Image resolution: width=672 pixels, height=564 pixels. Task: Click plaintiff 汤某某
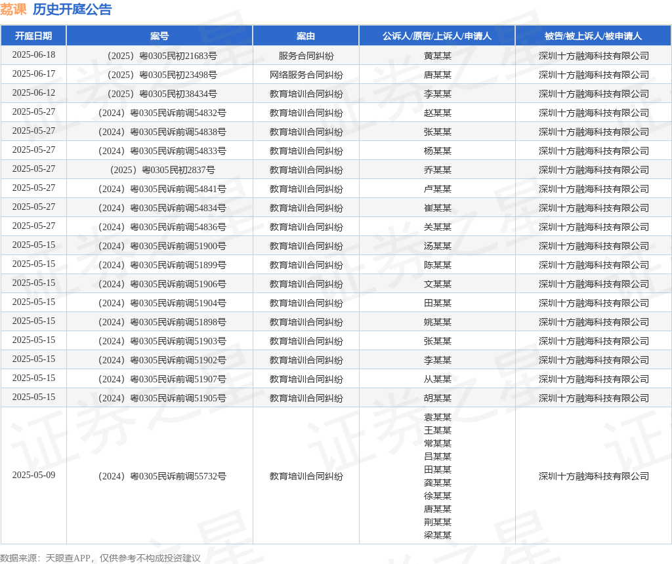438,246
